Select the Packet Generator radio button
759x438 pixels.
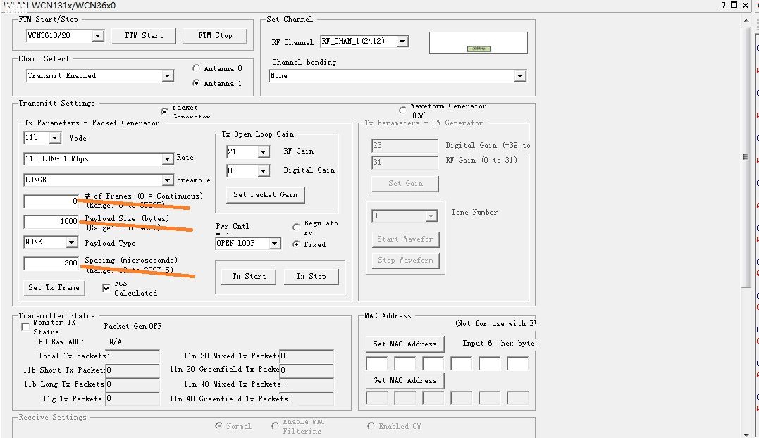pos(165,111)
